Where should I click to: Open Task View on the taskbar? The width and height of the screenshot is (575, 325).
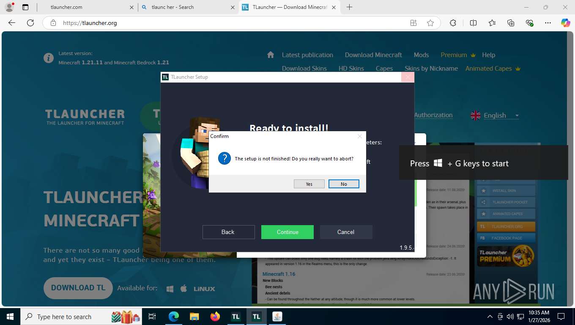[152, 317]
